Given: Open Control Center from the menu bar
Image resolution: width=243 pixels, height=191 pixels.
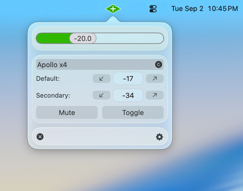Looking at the screenshot, I should point(153,9).
